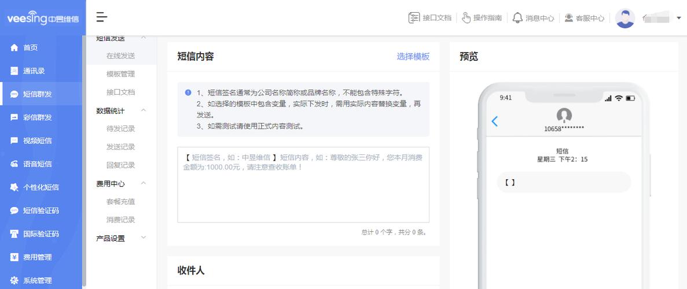Open 通讯录 contacts in sidebar
This screenshot has width=687, height=289.
(34, 71)
